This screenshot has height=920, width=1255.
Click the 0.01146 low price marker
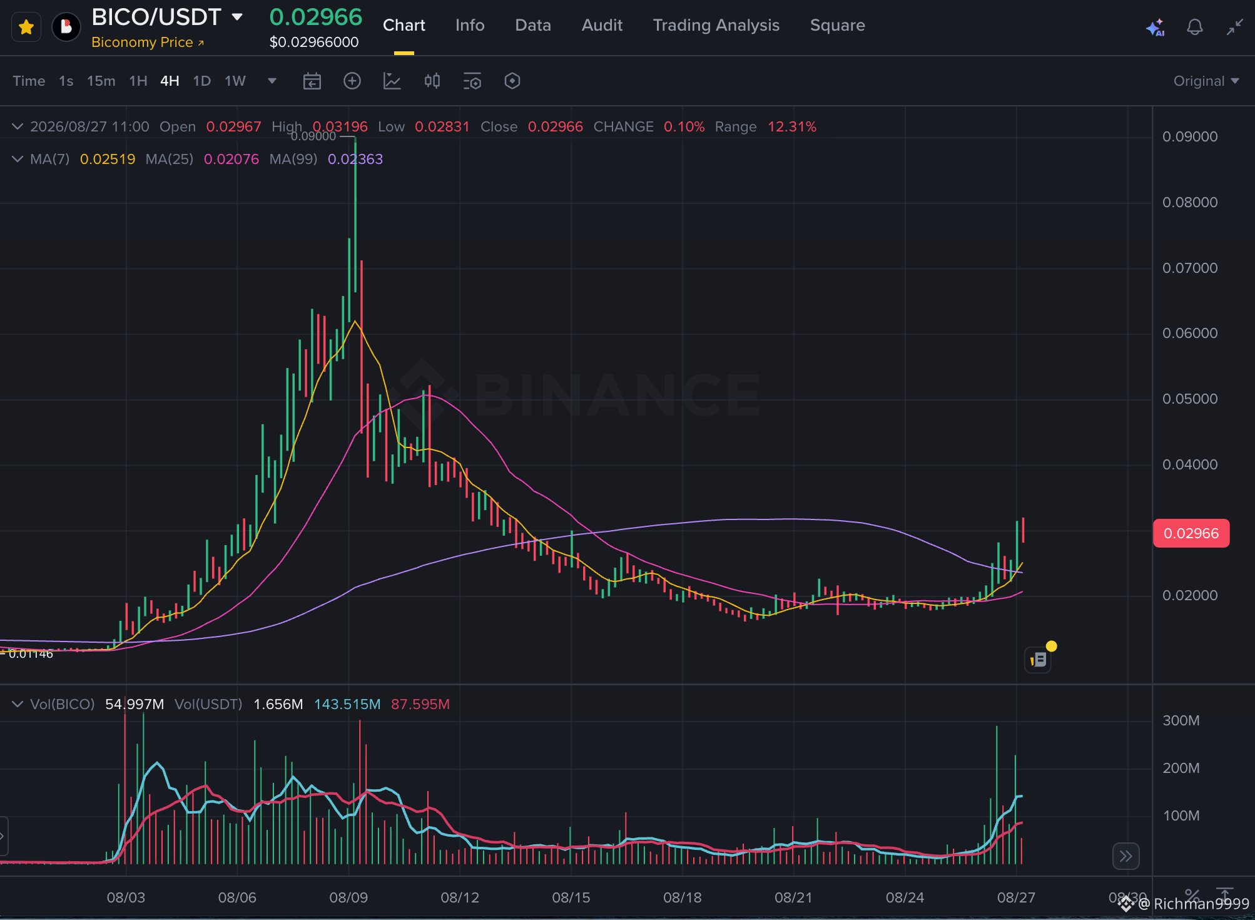pos(31,654)
